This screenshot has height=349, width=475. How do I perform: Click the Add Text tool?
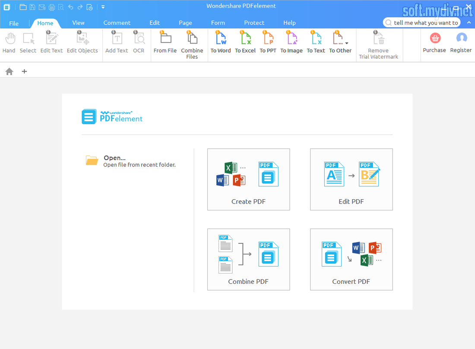(117, 43)
